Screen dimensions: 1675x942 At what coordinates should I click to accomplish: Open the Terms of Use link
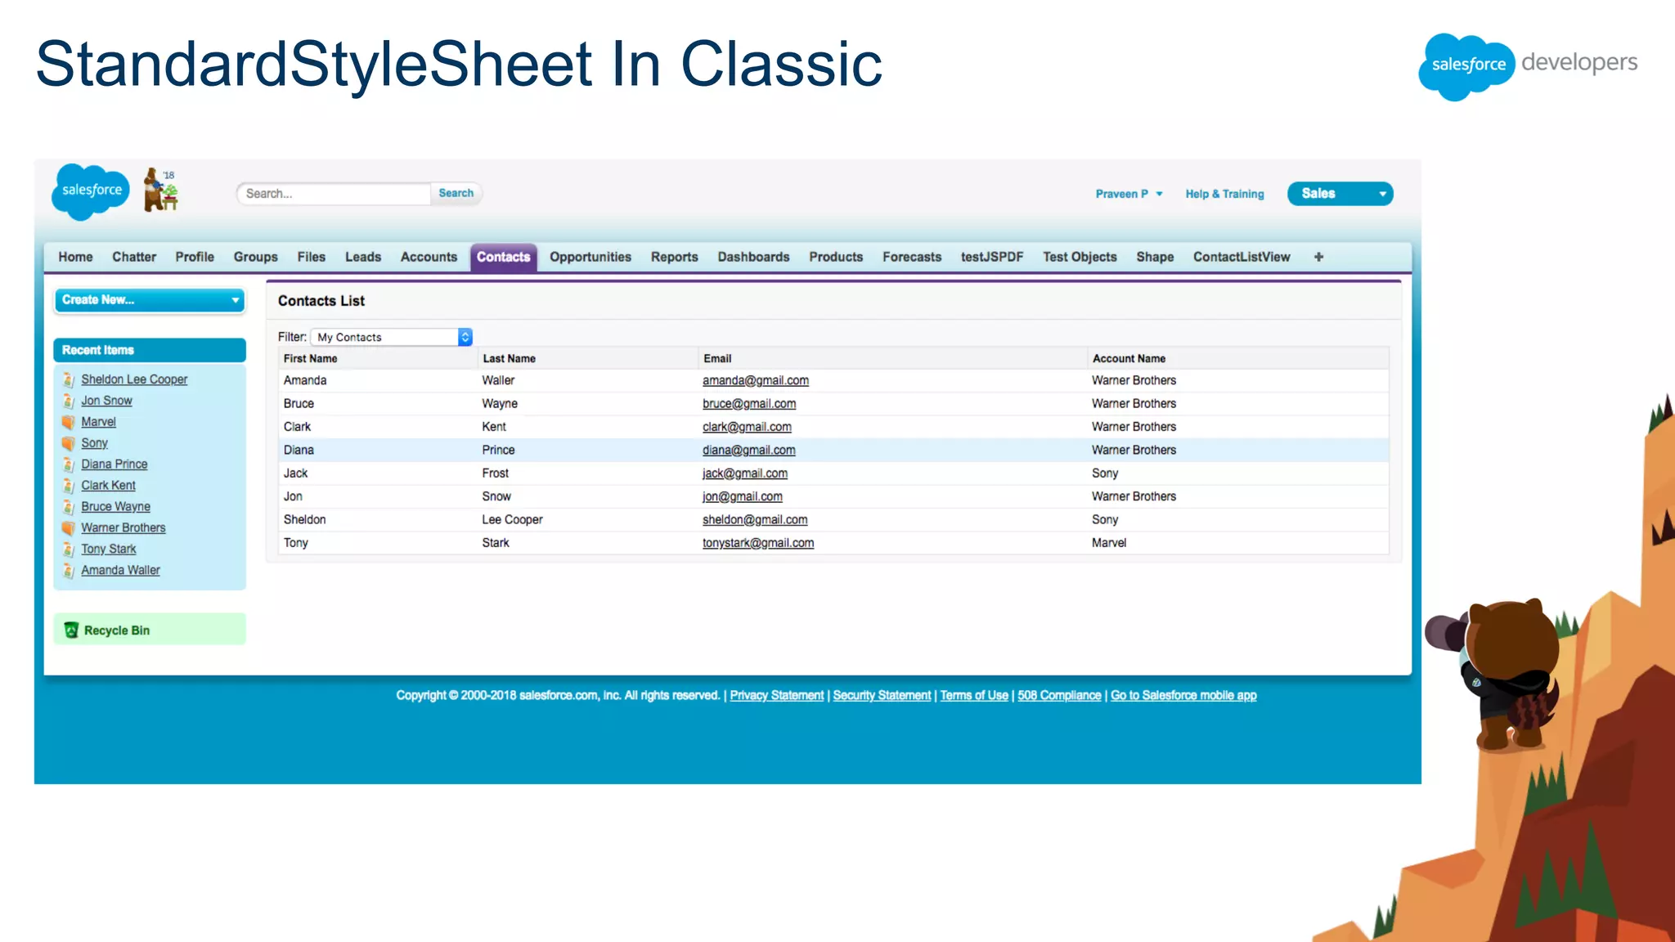(974, 695)
